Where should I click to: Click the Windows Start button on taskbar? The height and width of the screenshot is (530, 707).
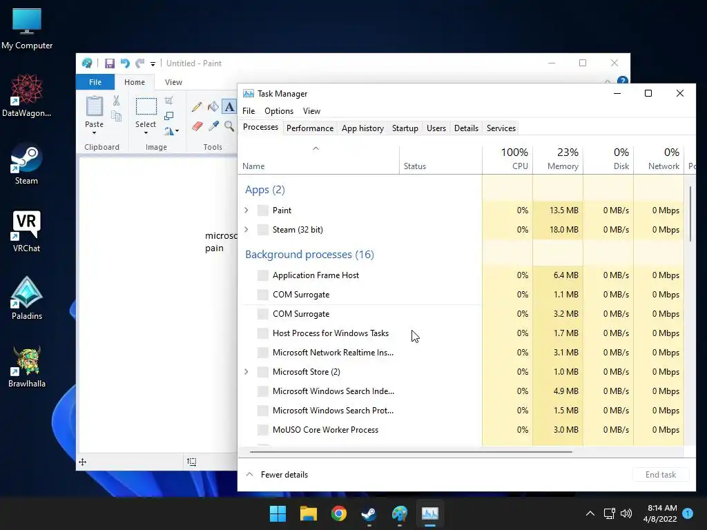point(278,513)
